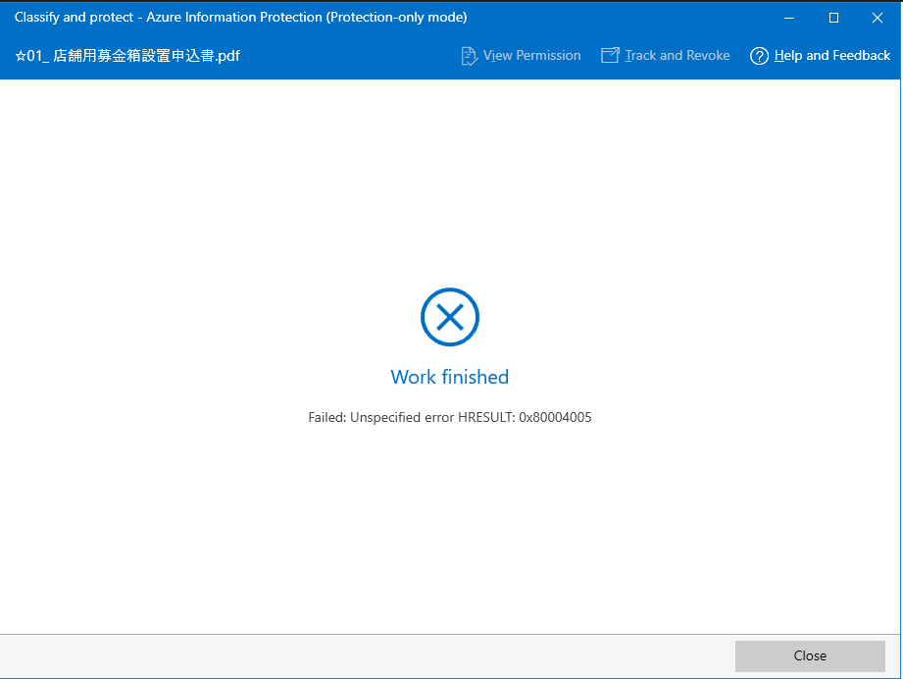Minimize the Azure Information Protection window
This screenshot has width=903, height=679.
click(x=789, y=18)
